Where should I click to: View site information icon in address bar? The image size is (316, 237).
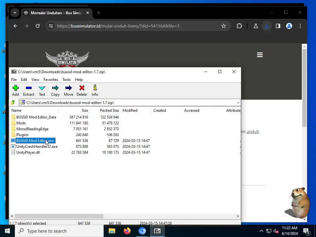(51, 26)
